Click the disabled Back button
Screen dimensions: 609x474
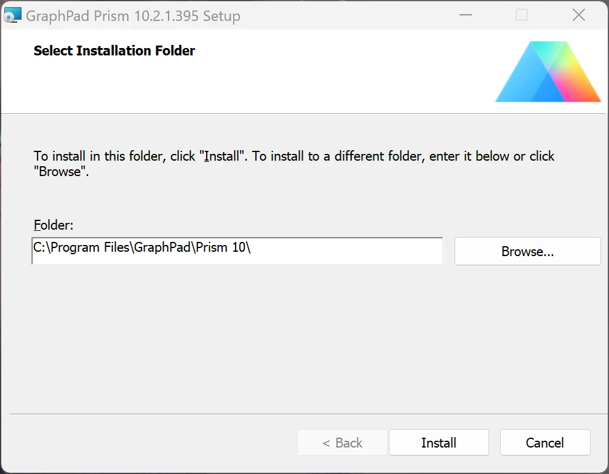click(x=342, y=443)
